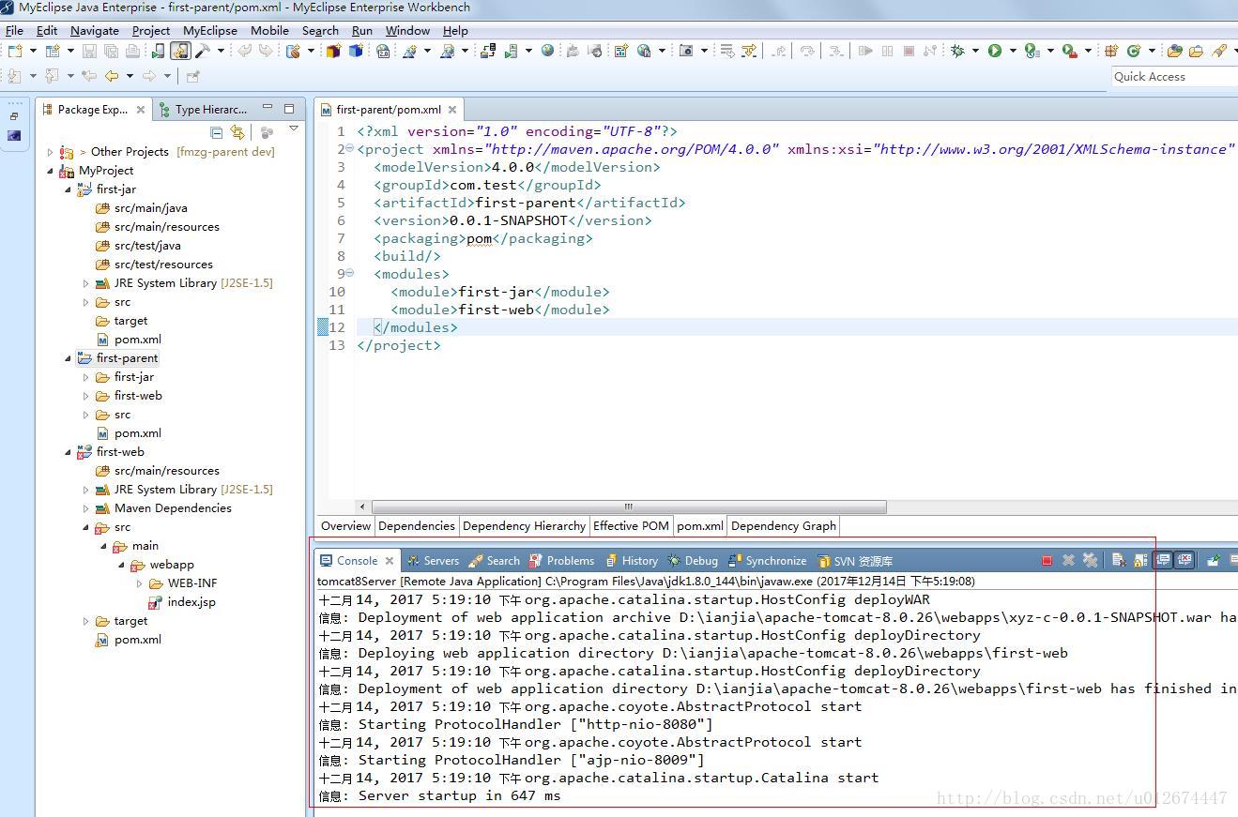1238x817 pixels.
Task: Expand the WEB-INF folder node
Action: tap(139, 582)
